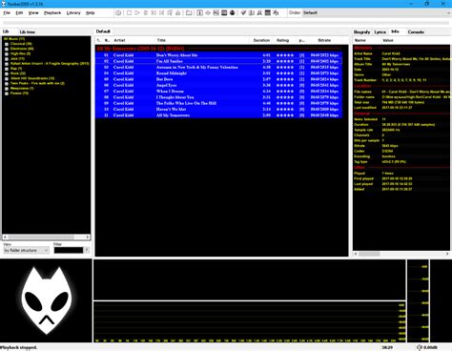Switch to the Lyrics tab
This screenshot has height=351, width=452.
[x=380, y=32]
